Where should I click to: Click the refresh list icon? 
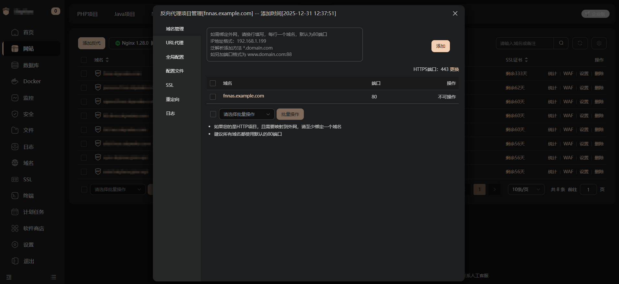point(580,43)
